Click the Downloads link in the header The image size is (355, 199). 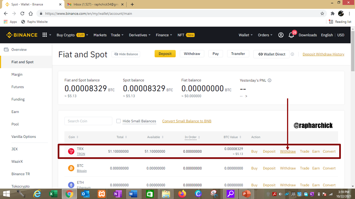(308, 35)
